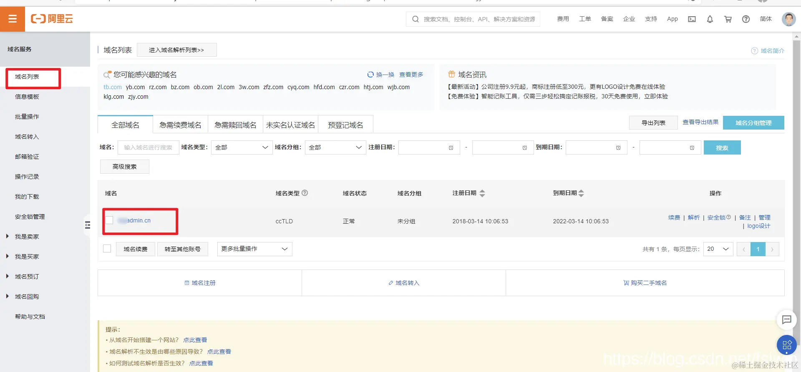This screenshot has width=801, height=372.
Task: Switch to 急需赎回域名 tab
Action: pos(235,125)
